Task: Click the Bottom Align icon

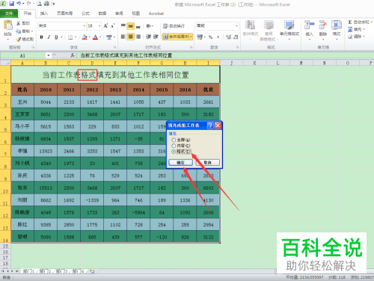Action: (x=138, y=26)
